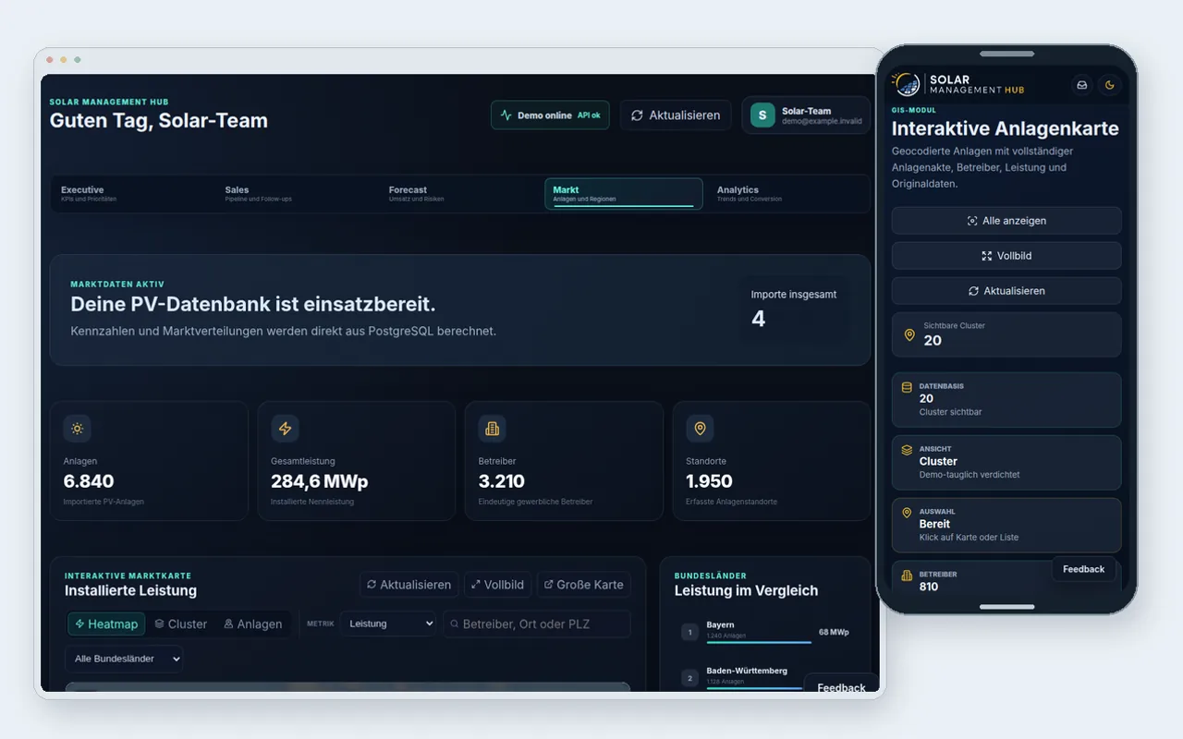The width and height of the screenshot is (1183, 739).
Task: Open the Alle Bundesländer dropdown
Action: coord(124,659)
